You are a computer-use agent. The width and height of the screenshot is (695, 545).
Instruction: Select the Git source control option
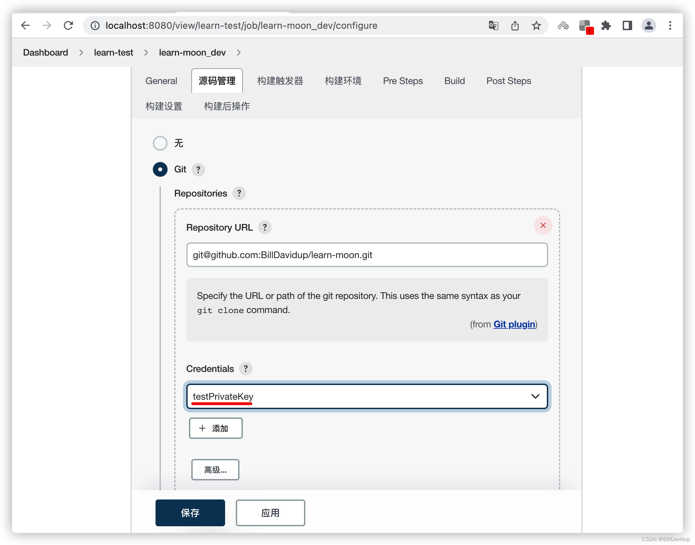tap(160, 169)
